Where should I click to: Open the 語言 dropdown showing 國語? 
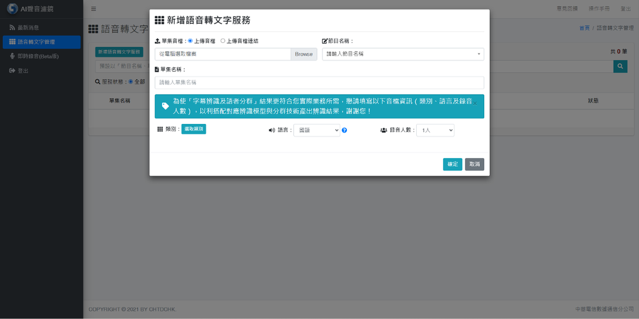click(x=316, y=130)
